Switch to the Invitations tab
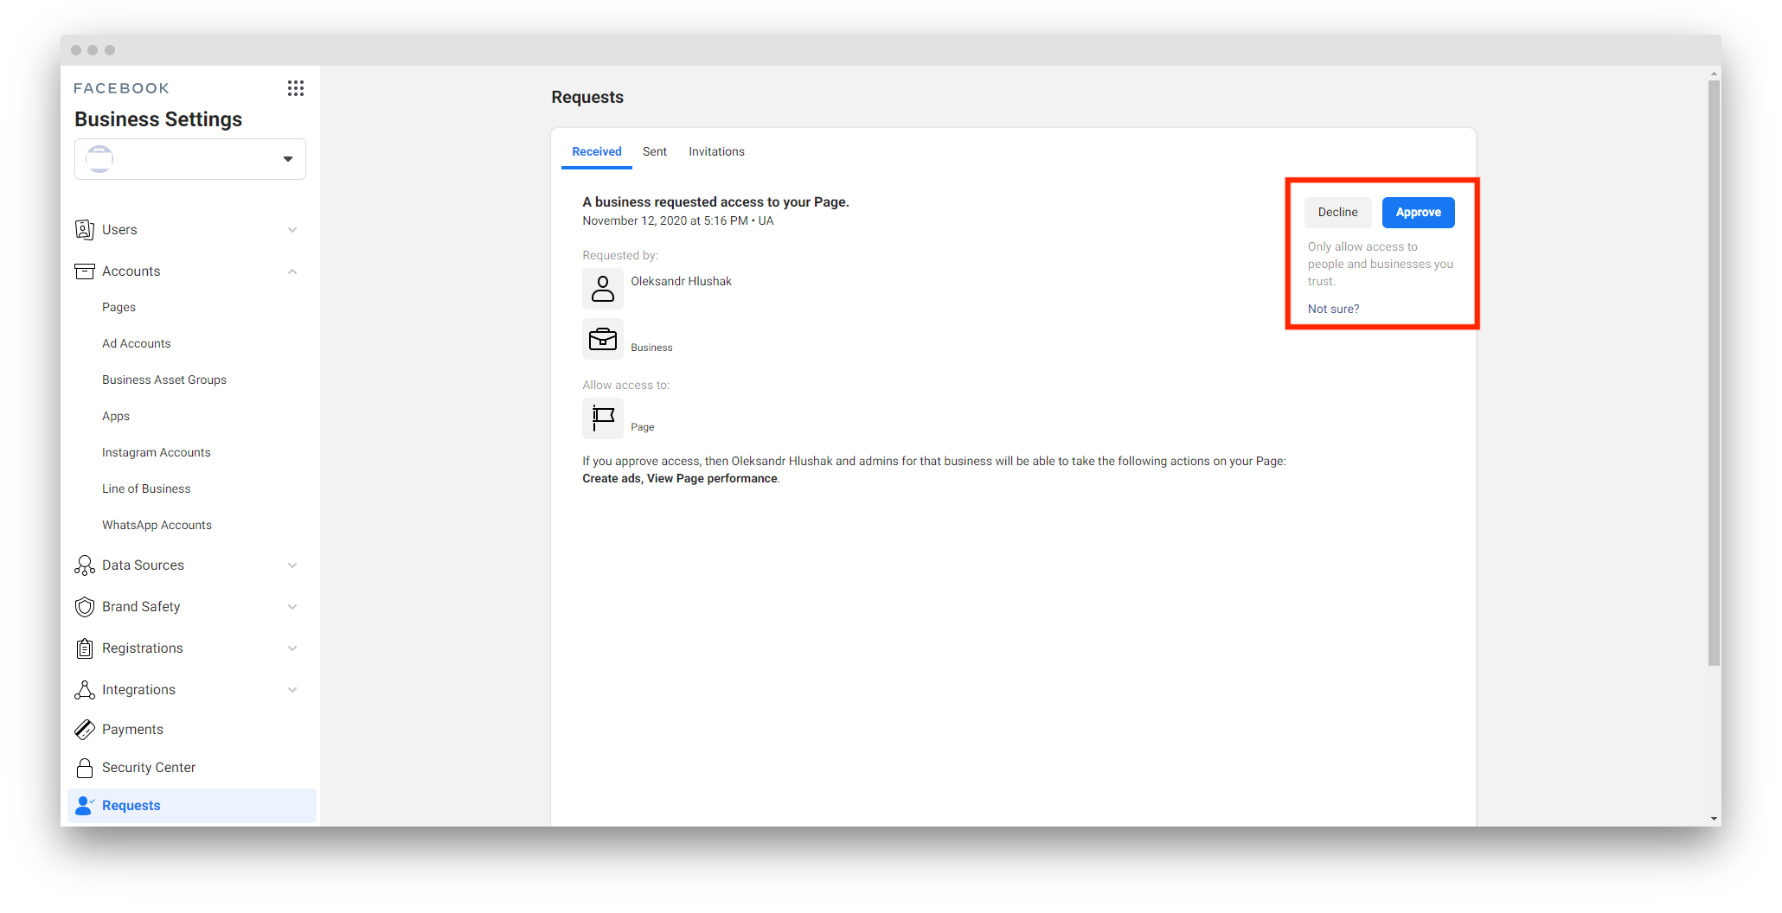Screen dimensions: 1782x913 click(716, 151)
